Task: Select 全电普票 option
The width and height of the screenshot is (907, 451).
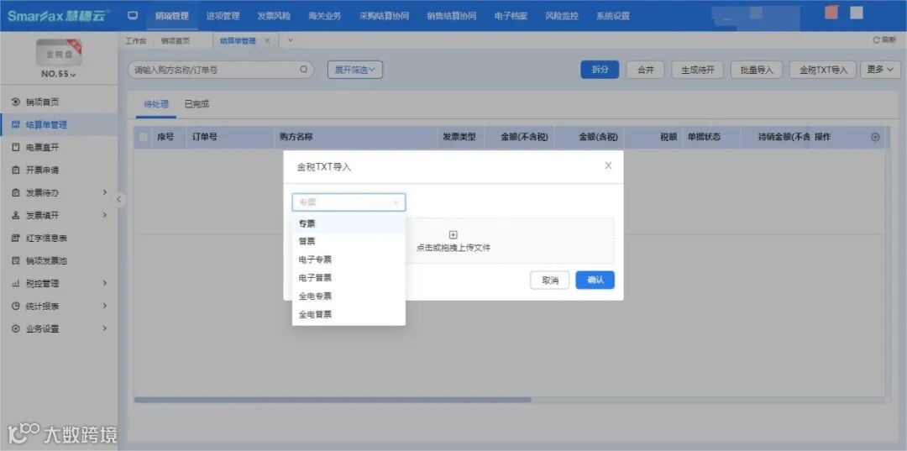Action: (349, 315)
